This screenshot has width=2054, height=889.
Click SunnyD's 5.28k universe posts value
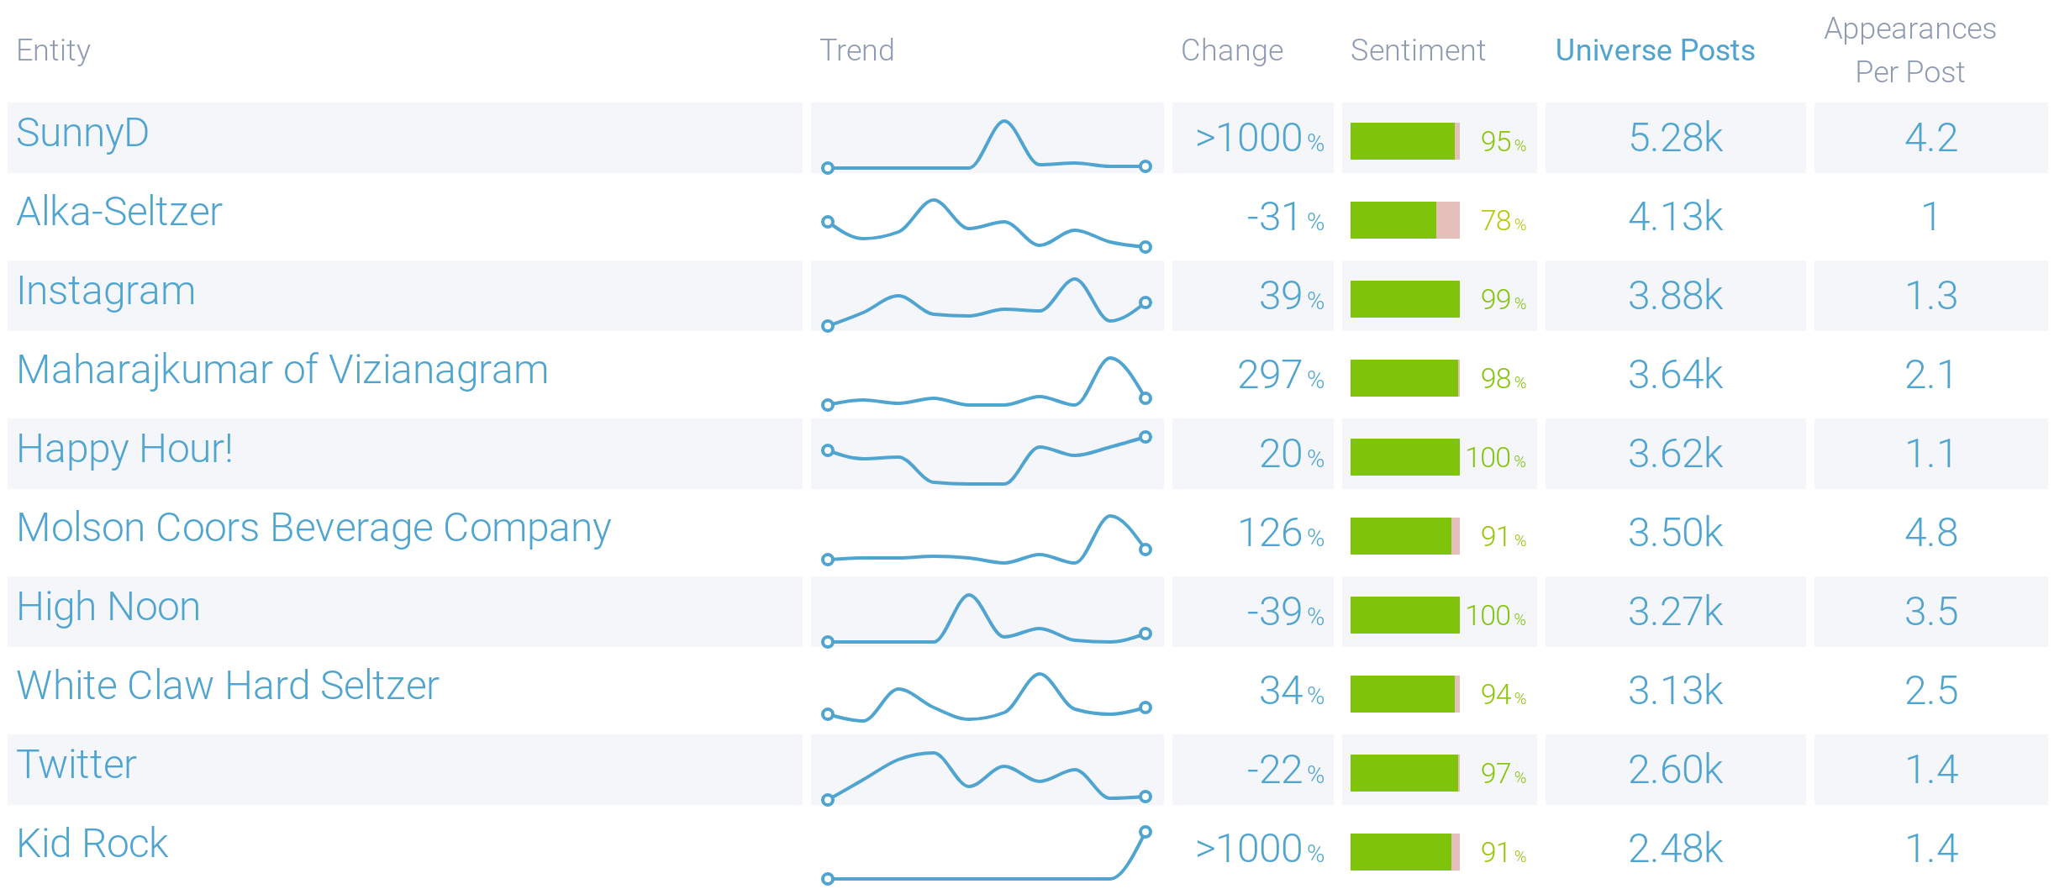click(1675, 138)
